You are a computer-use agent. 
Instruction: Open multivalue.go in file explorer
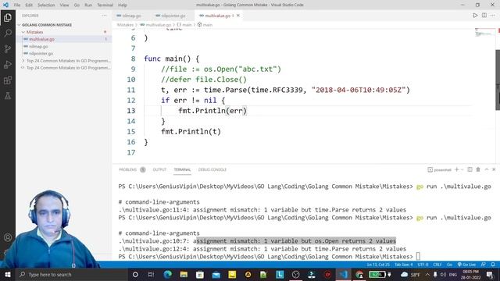41,39
